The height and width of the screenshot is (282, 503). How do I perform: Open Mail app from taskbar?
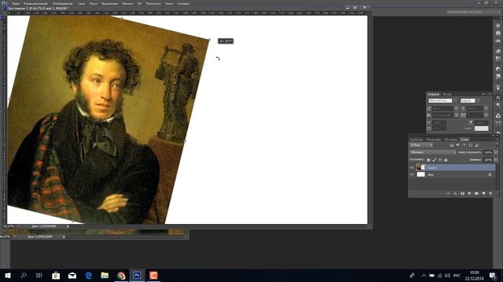pyautogui.click(x=72, y=275)
